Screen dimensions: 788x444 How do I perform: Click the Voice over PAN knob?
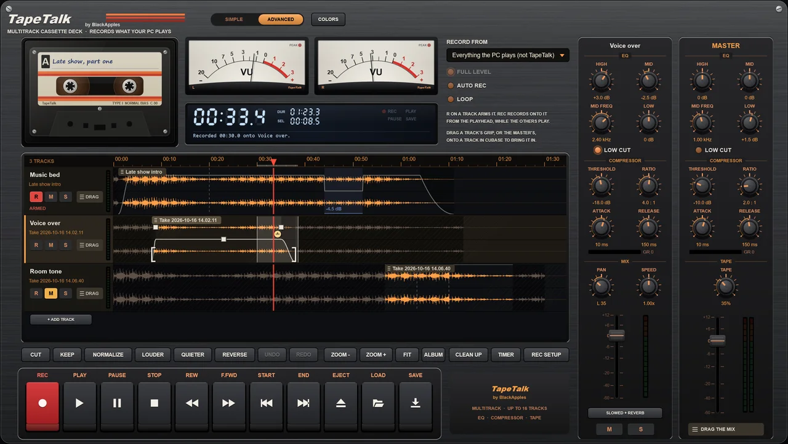click(601, 286)
